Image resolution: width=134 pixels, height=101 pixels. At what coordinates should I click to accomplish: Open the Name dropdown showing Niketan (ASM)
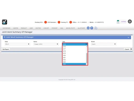click(46, 44)
